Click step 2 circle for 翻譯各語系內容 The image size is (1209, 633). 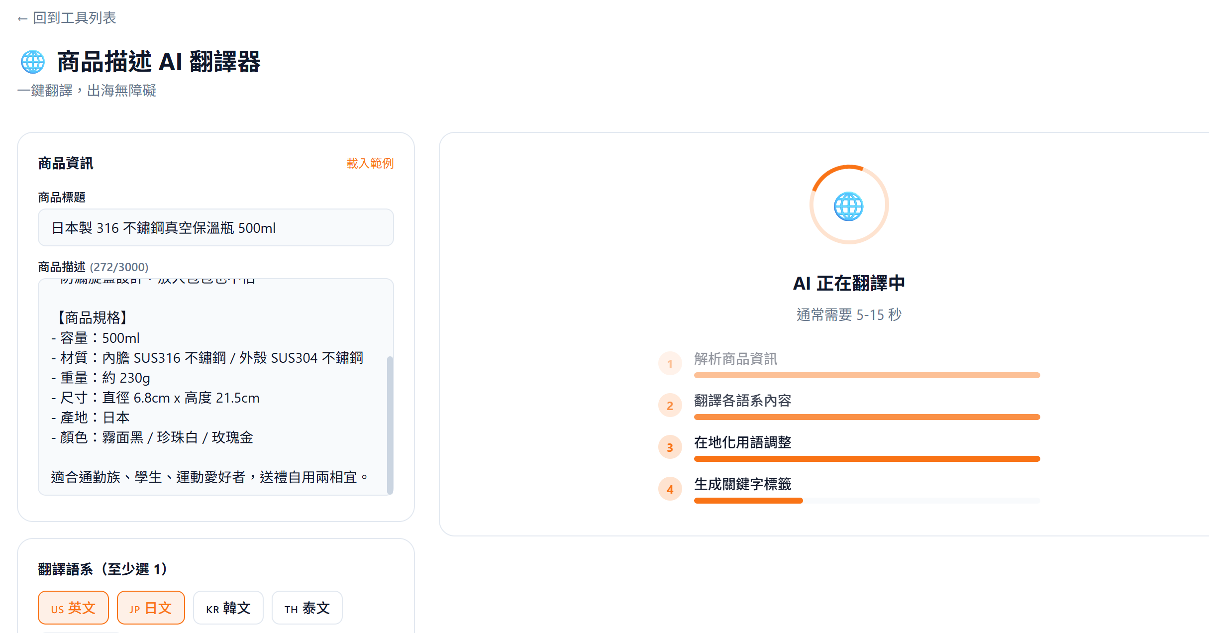click(670, 406)
